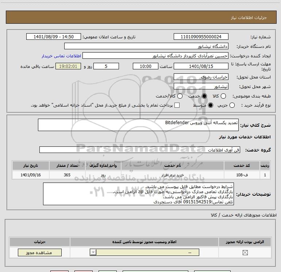Viewport: 281px width, 272px height.
Task: Open the اطلاعات تماس خریدار link
Action: pos(61,56)
